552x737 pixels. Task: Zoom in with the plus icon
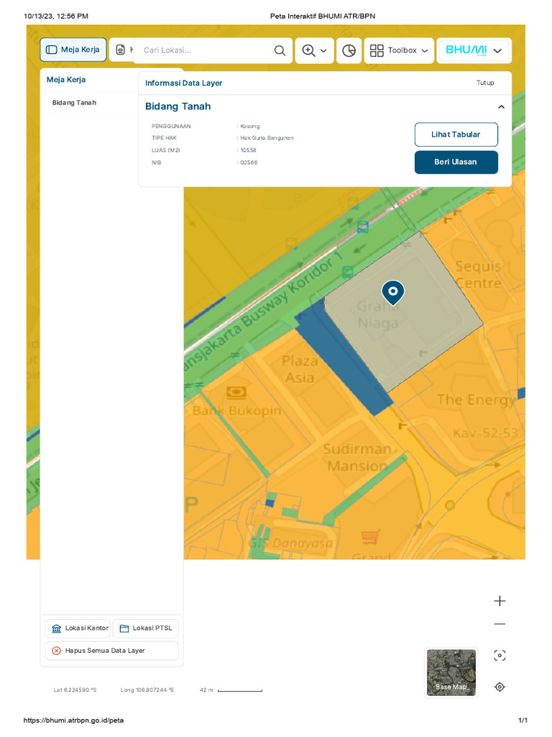pos(500,601)
